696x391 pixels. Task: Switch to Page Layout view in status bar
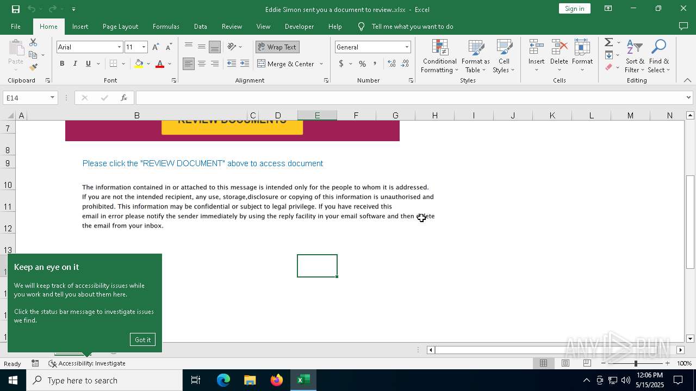(x=565, y=363)
